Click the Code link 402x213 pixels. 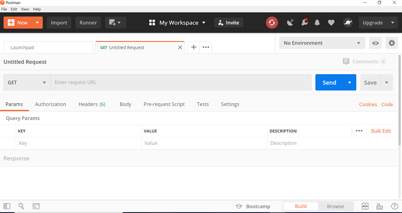(x=387, y=104)
